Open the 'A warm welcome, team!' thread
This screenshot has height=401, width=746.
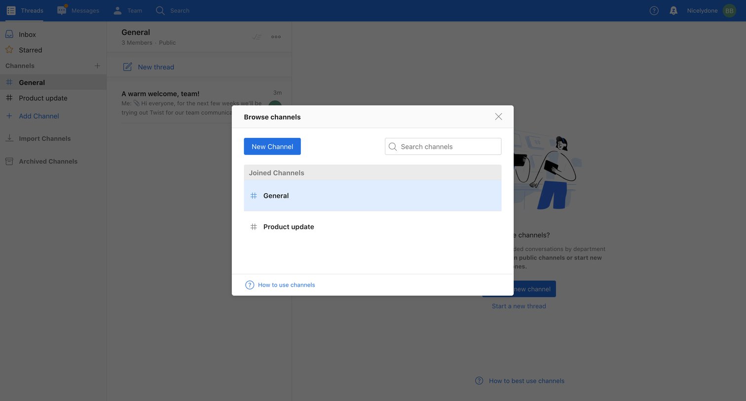(x=199, y=102)
